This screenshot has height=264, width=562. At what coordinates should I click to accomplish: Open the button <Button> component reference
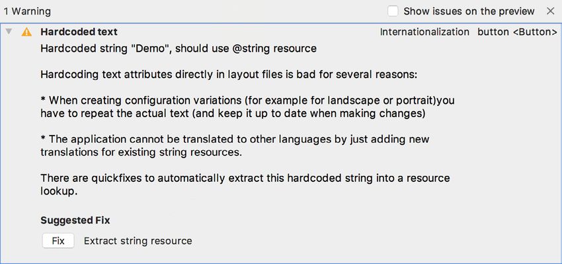pyautogui.click(x=517, y=32)
